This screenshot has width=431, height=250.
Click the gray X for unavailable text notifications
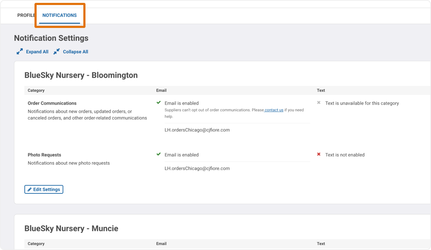point(319,103)
